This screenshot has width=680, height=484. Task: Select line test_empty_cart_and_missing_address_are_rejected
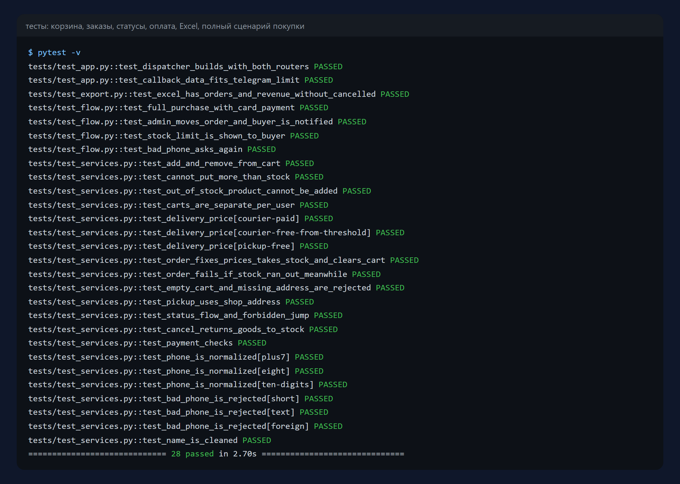click(216, 288)
